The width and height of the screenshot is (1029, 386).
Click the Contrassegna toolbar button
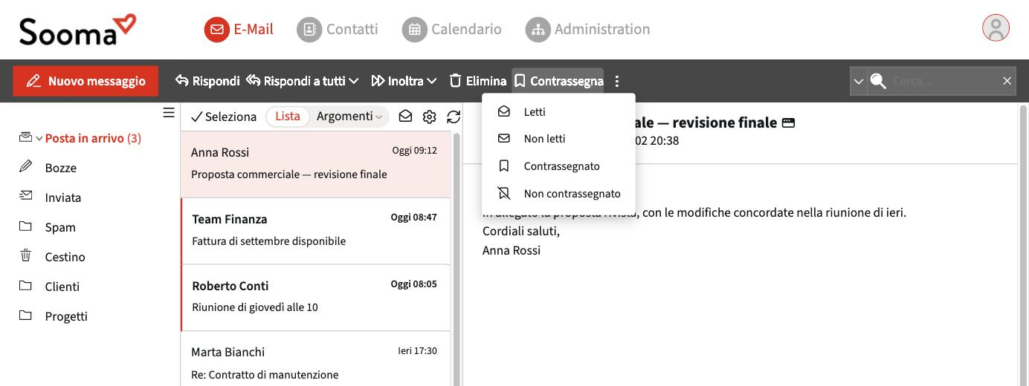coord(558,81)
